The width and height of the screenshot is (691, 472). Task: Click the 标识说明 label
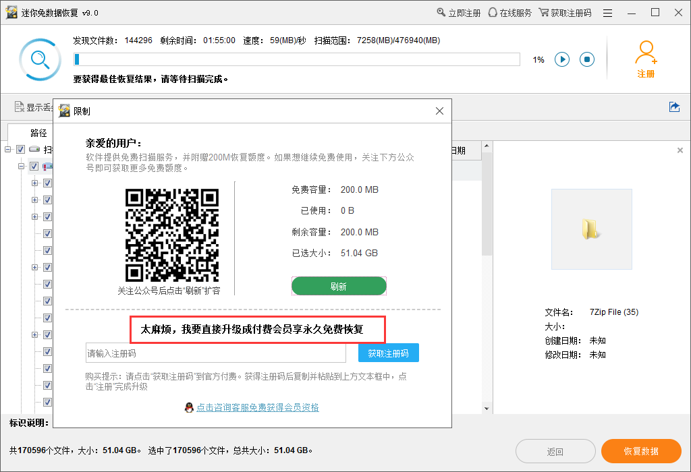pos(28,423)
